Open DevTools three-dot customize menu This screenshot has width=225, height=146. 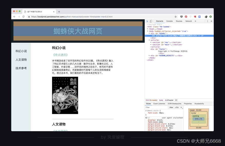208,21
